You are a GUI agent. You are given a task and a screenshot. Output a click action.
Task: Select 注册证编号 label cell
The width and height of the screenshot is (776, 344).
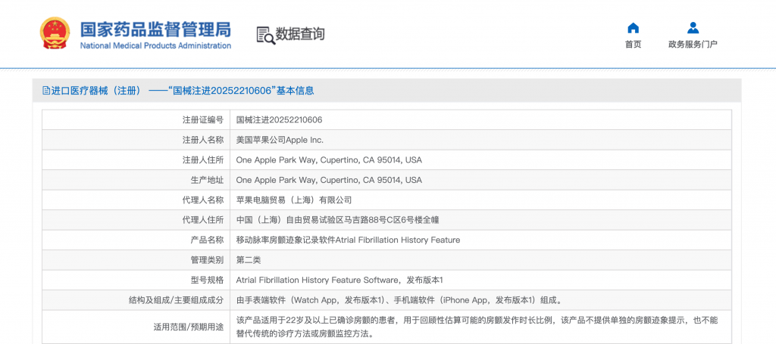pos(136,120)
